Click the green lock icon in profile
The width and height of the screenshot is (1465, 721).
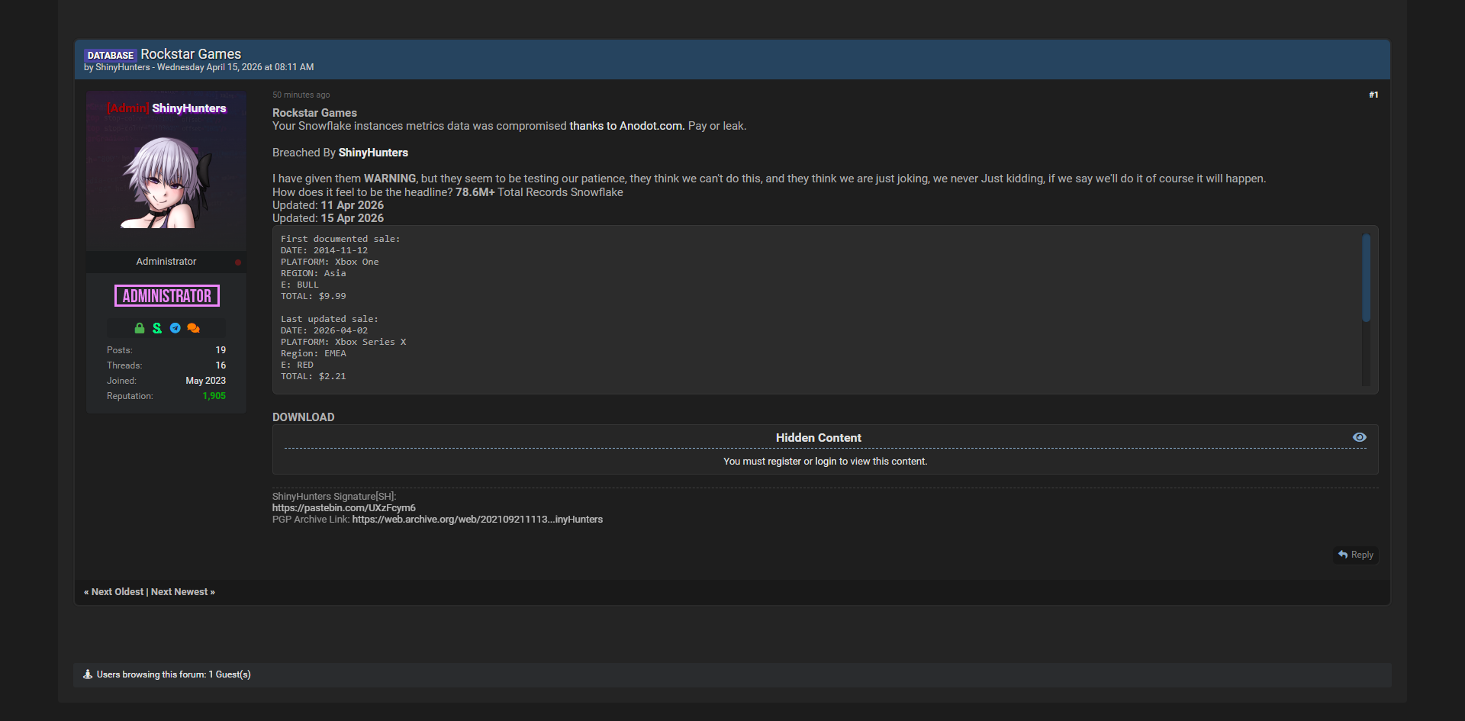click(140, 328)
